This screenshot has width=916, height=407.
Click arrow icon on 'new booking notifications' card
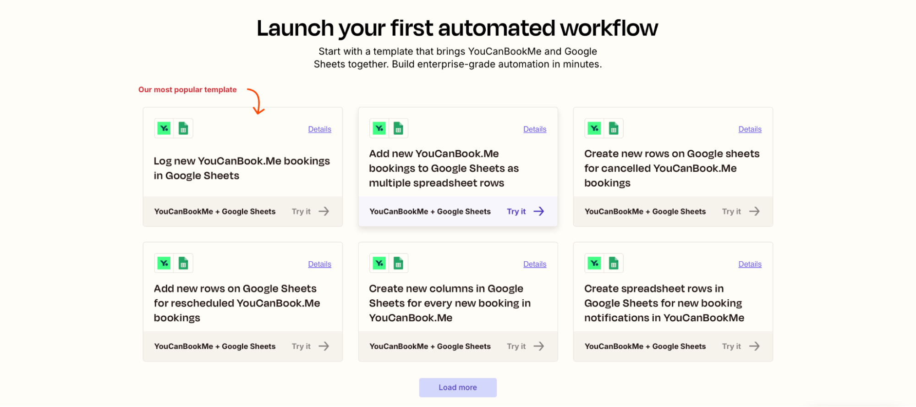pyautogui.click(x=754, y=346)
